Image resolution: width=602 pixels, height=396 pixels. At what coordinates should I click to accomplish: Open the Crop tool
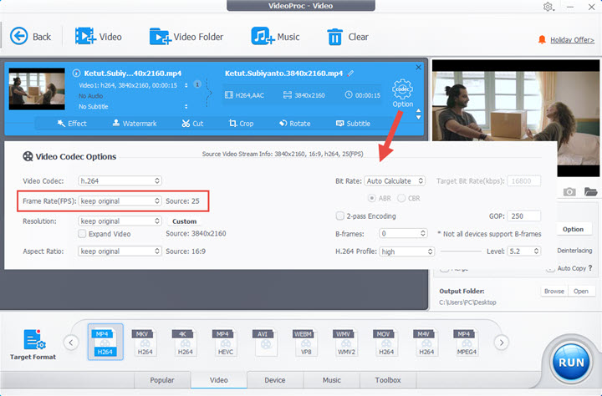point(241,124)
